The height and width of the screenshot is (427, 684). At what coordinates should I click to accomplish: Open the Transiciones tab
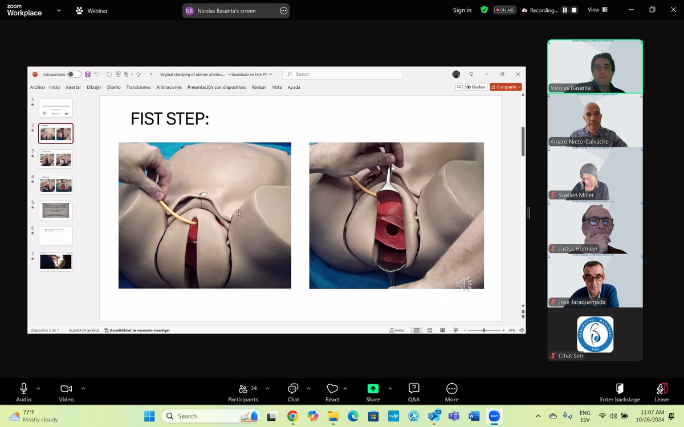(x=139, y=87)
